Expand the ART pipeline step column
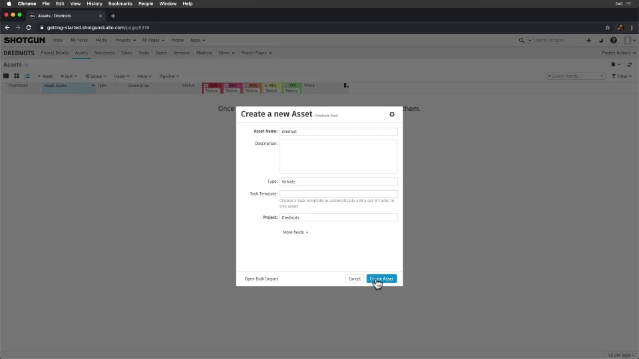This screenshot has height=359, width=639. pyautogui.click(x=226, y=86)
